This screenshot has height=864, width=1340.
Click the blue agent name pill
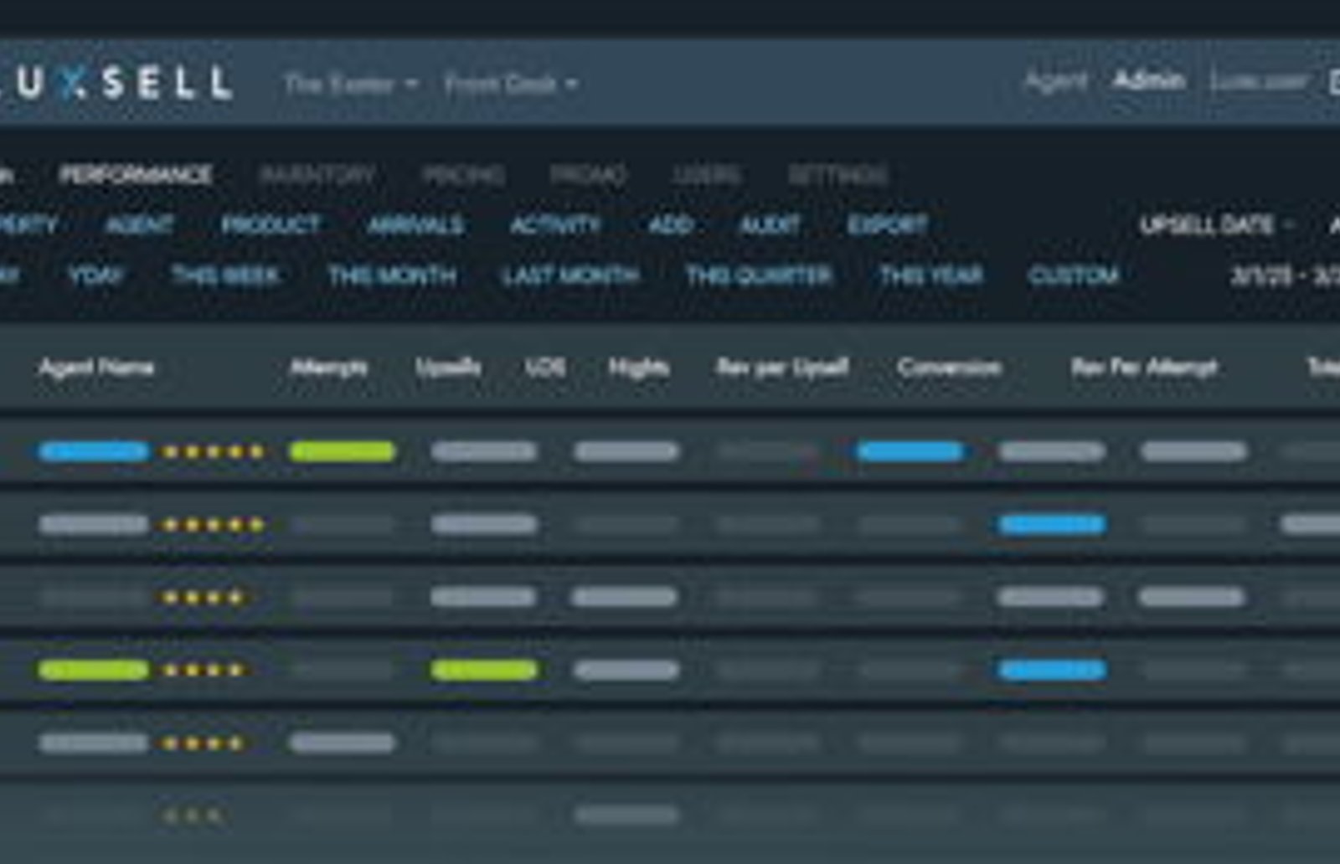(x=94, y=452)
